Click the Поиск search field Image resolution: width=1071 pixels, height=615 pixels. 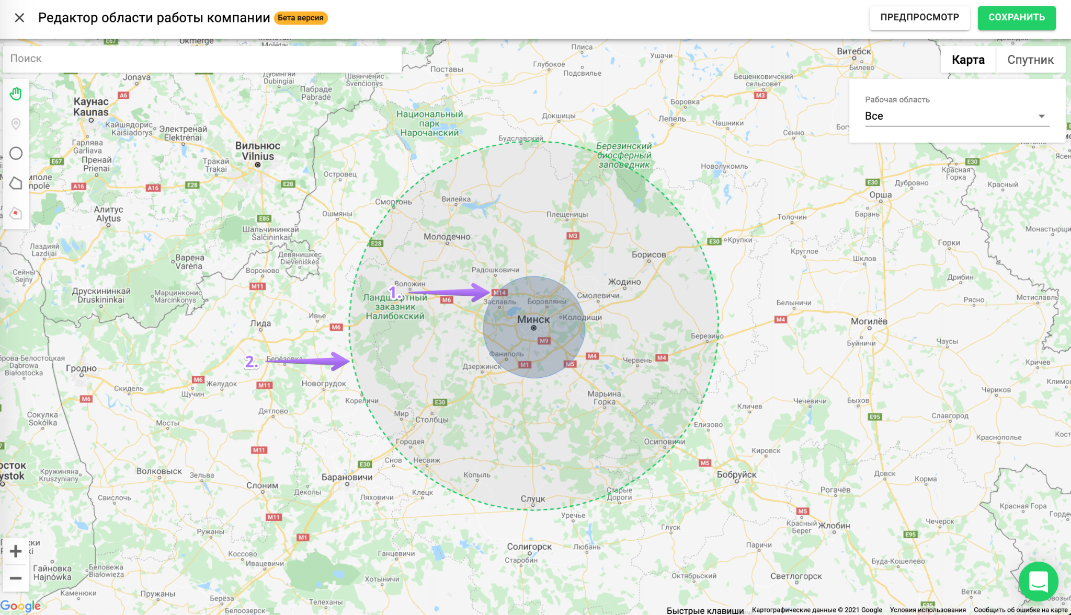pyautogui.click(x=202, y=59)
